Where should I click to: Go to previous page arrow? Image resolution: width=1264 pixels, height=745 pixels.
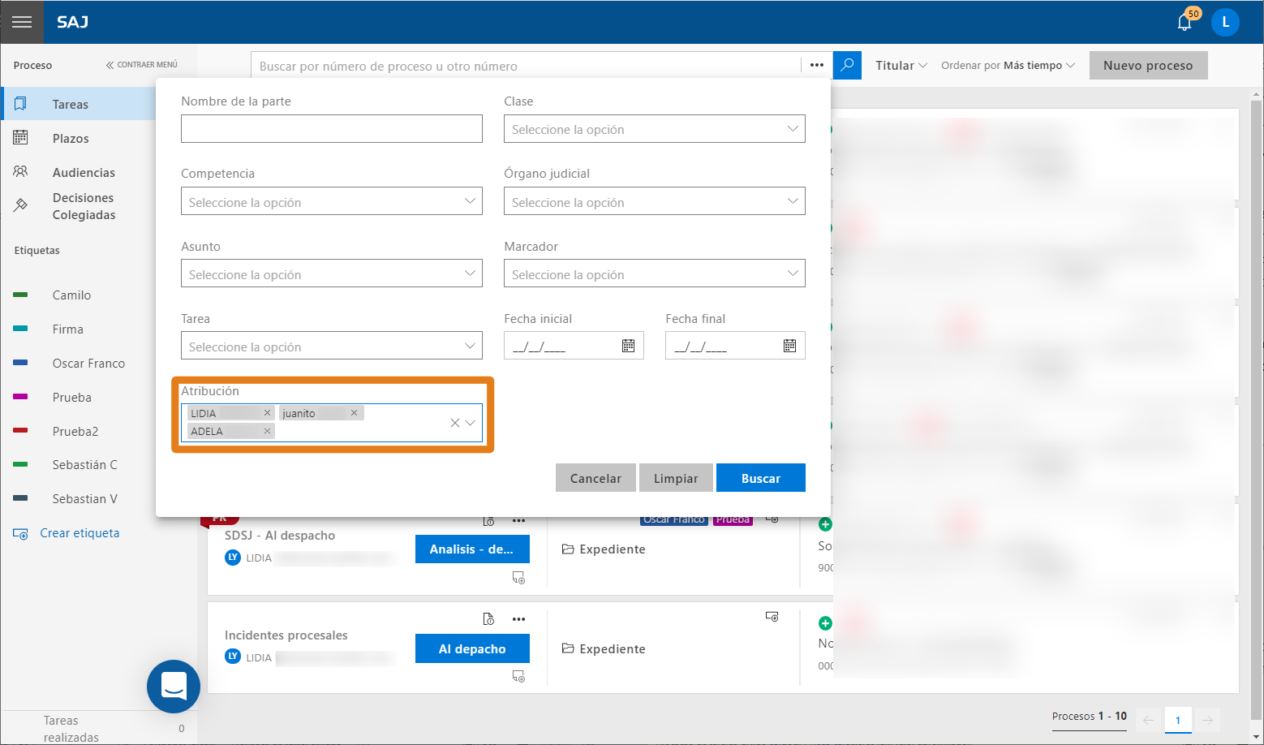pyautogui.click(x=1149, y=720)
